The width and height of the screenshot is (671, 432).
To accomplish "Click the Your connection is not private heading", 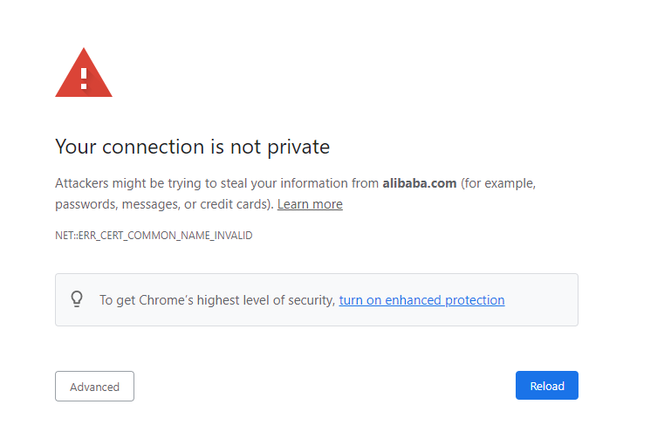I will pyautogui.click(x=193, y=147).
